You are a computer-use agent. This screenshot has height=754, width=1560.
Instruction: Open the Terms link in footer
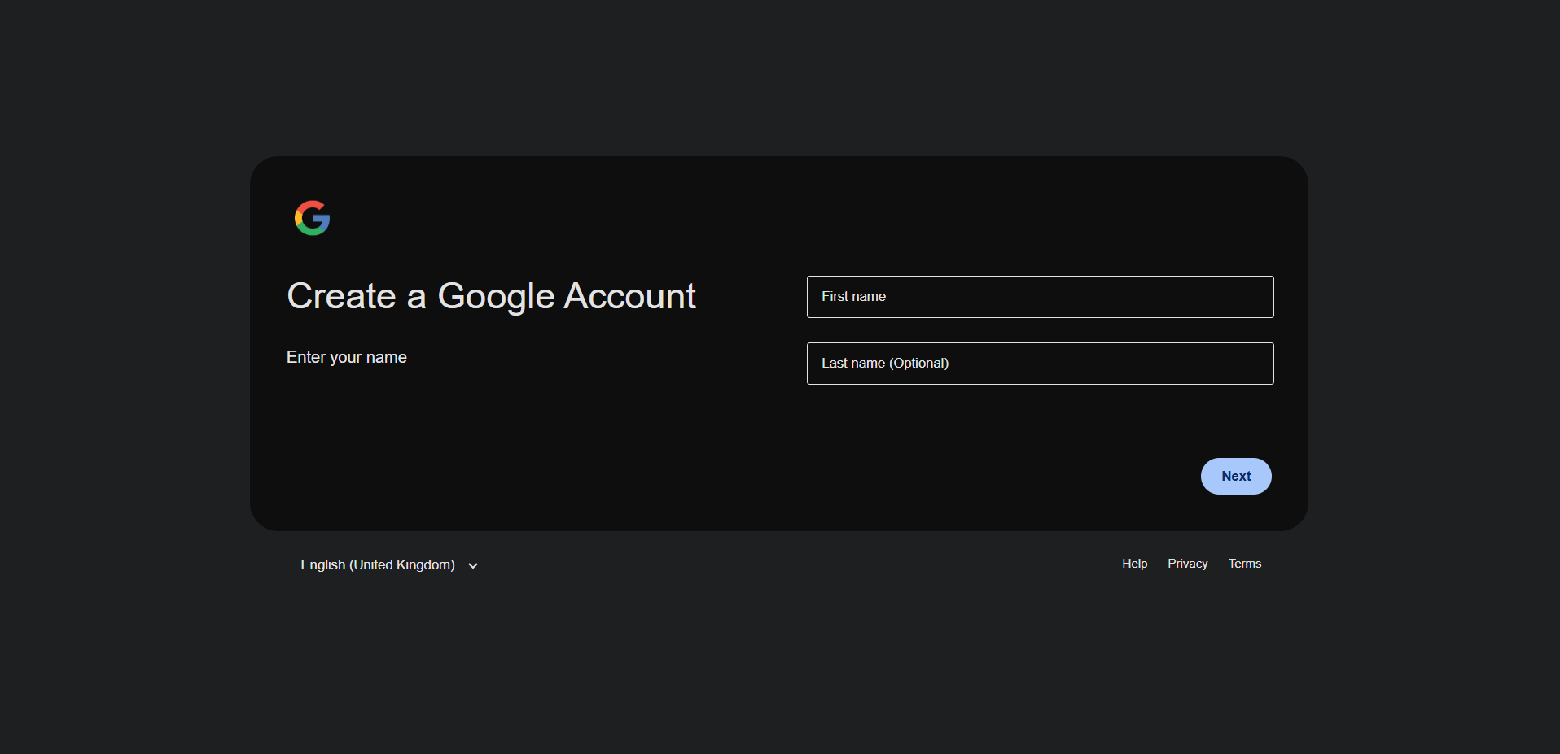point(1244,564)
